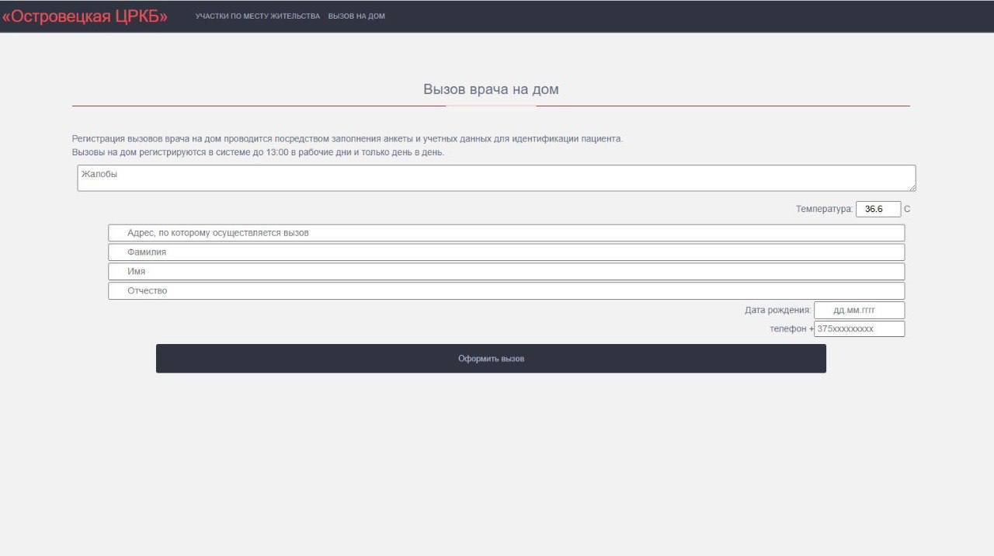Click the temperature field showing 36.6
Screen dimensions: 994x556
click(x=878, y=209)
